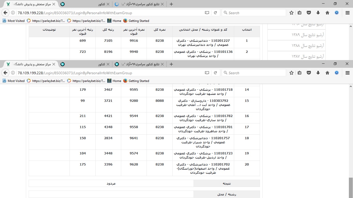Select last admitted score 9940
The width and height of the screenshot is (353, 198).
(x=134, y=52)
